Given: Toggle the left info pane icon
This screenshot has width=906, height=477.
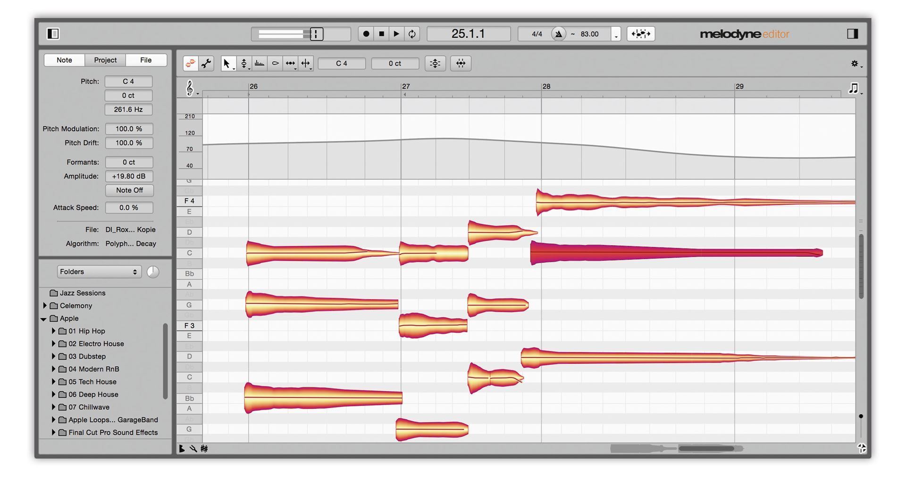Looking at the screenshot, I should coord(53,33).
